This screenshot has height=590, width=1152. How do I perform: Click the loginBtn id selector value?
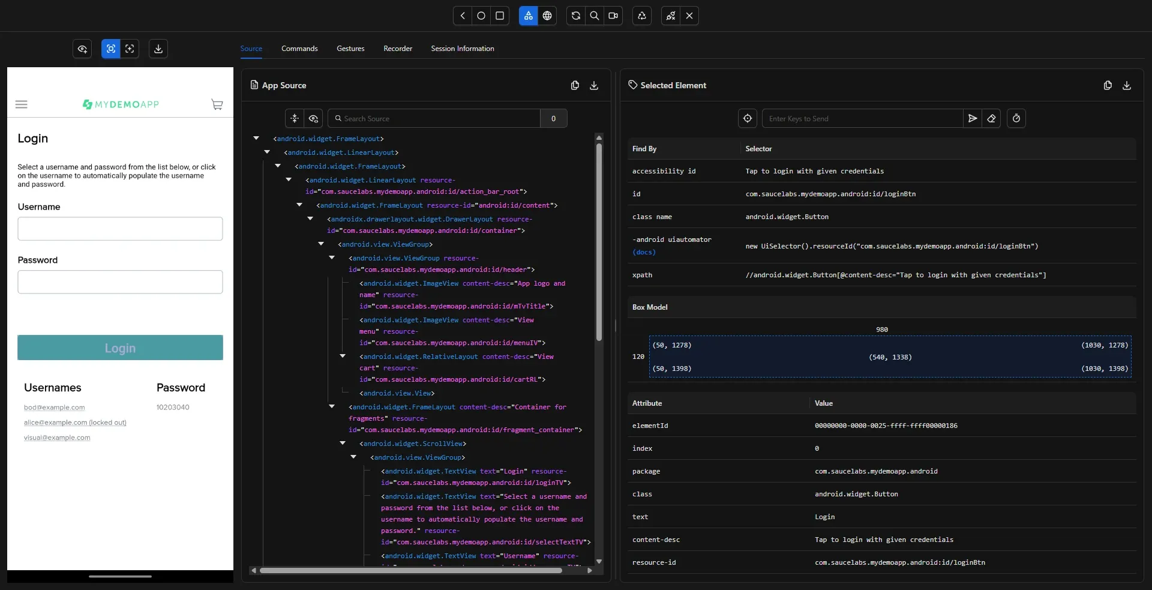830,194
